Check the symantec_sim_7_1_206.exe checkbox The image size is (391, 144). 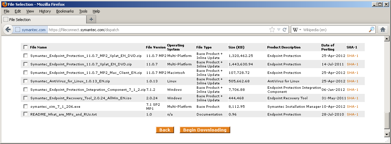[26, 106]
